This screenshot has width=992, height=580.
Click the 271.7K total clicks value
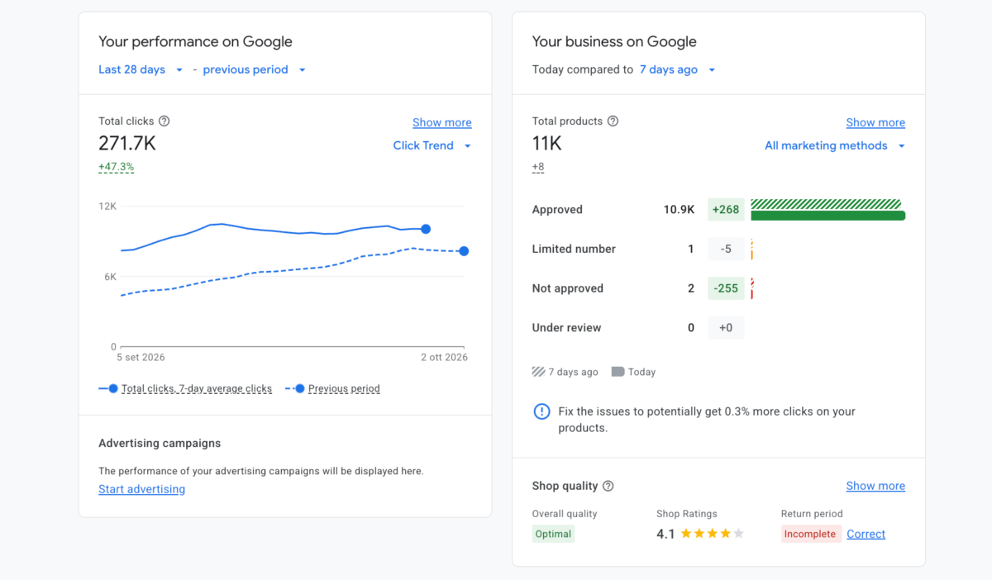pos(127,144)
